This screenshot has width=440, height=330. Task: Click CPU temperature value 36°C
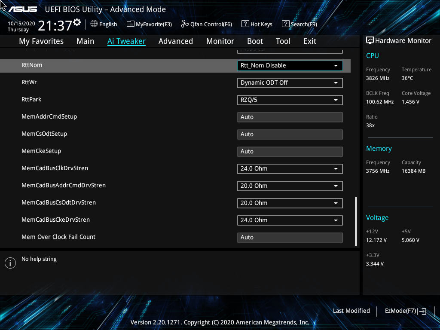point(407,78)
